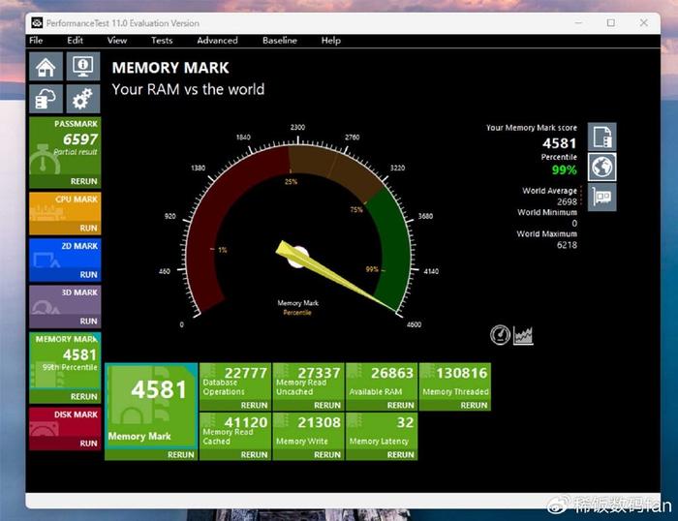Rerun the Available RAM test
This screenshot has height=521, width=678.
400,405
